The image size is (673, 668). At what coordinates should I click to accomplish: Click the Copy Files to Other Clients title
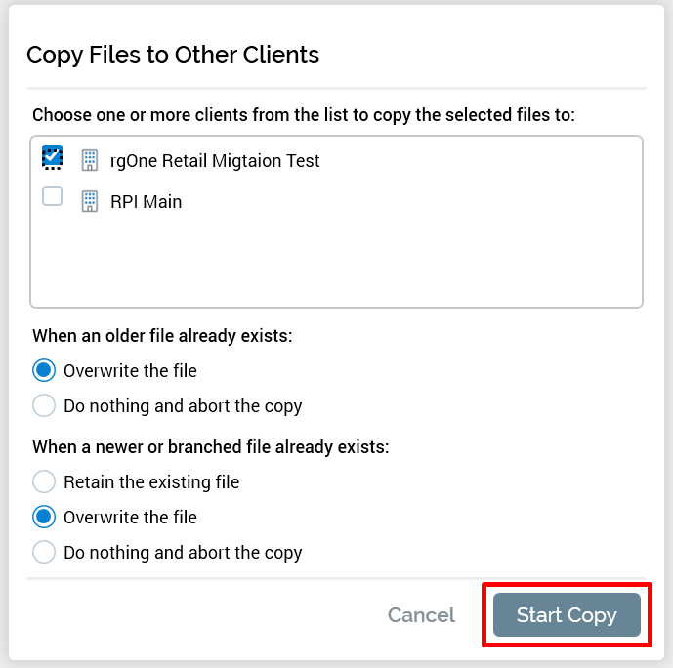tap(173, 55)
